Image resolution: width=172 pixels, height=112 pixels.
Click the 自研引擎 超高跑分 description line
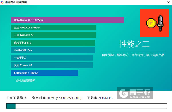(133, 55)
